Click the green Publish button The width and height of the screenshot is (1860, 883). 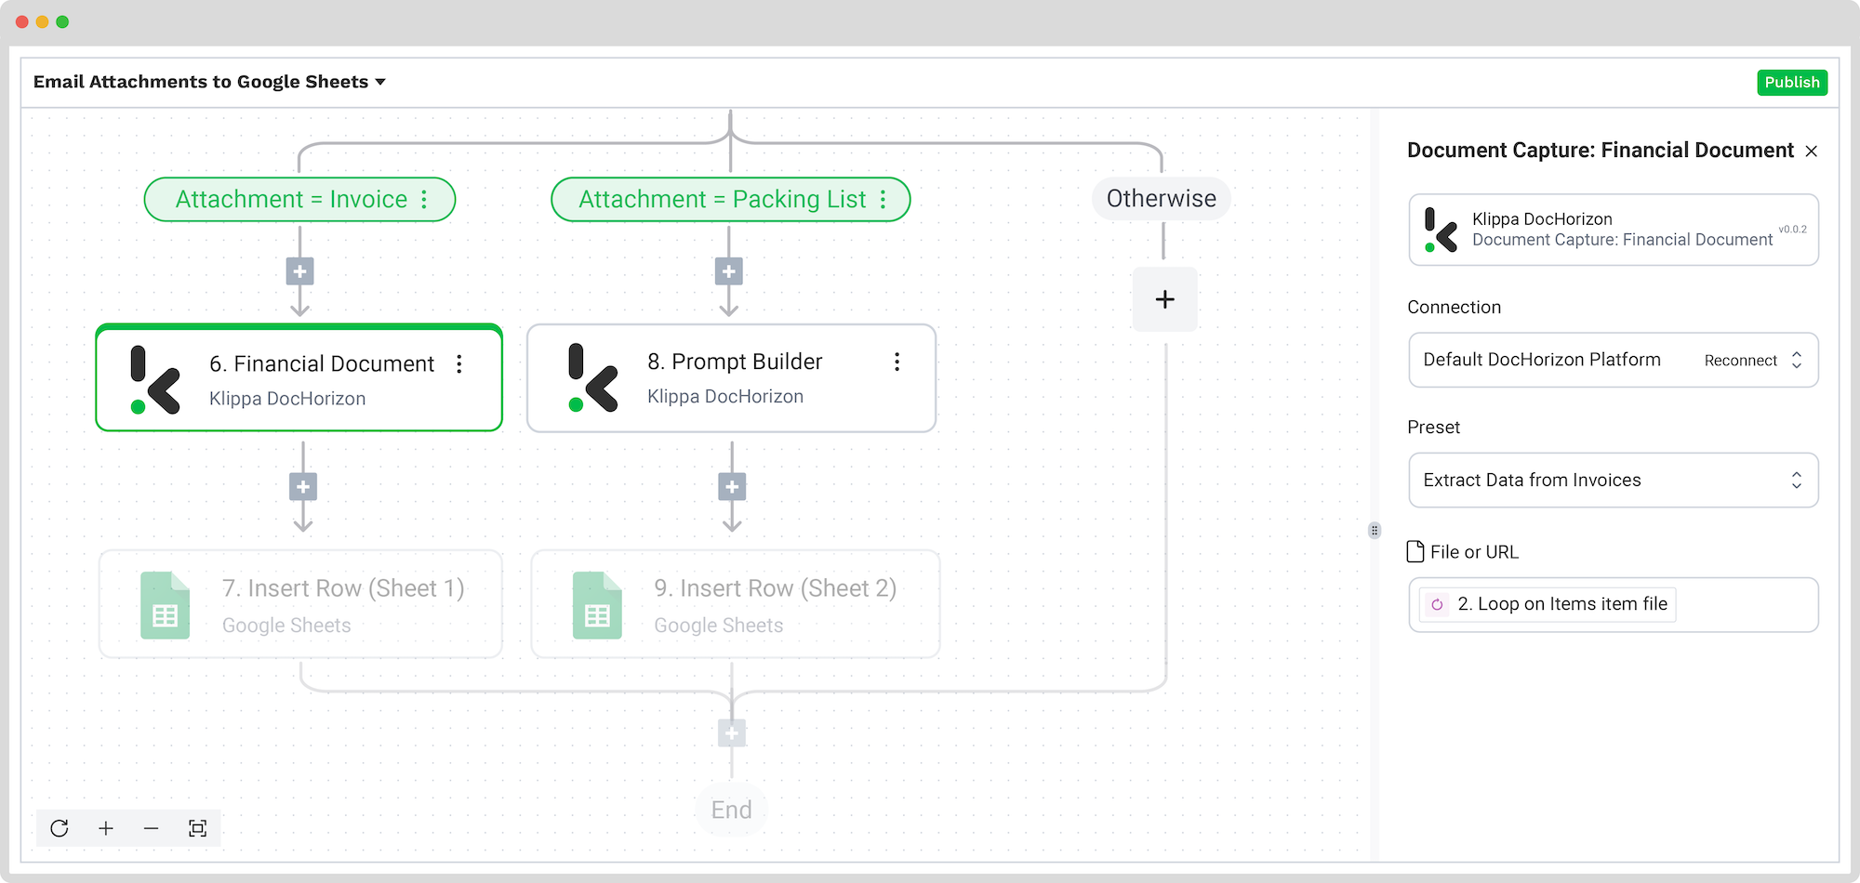click(x=1791, y=82)
